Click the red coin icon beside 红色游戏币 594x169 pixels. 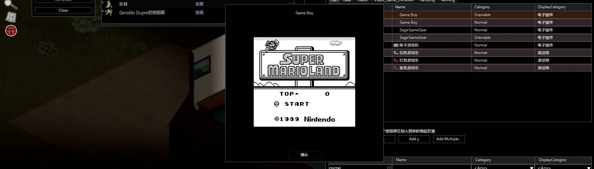click(396, 60)
